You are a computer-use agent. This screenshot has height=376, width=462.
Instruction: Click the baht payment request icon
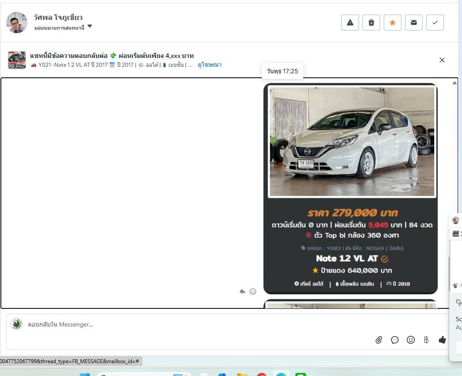426,340
